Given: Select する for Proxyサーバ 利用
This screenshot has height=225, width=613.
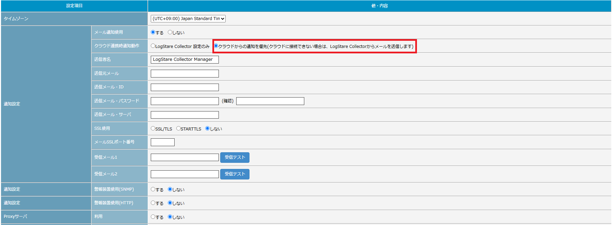Looking at the screenshot, I should click(153, 217).
